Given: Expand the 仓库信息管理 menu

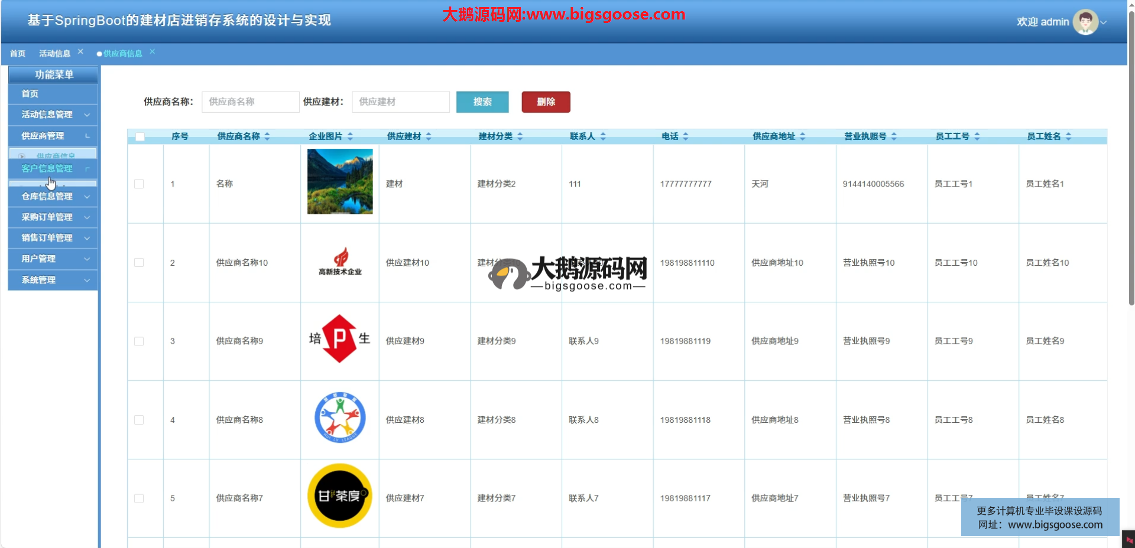Looking at the screenshot, I should pos(53,197).
